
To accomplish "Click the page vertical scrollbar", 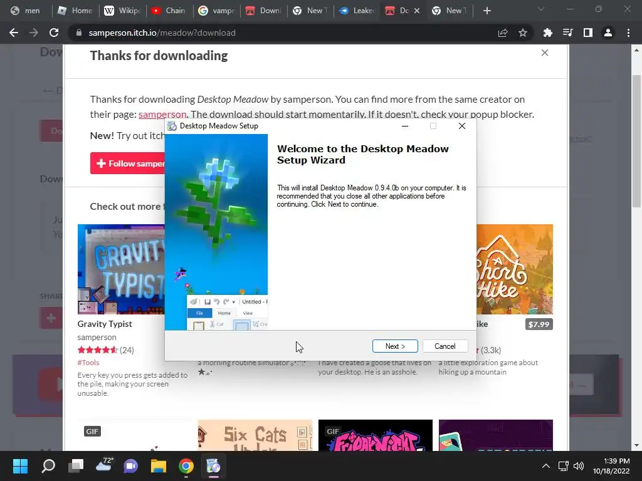I will tap(637, 142).
